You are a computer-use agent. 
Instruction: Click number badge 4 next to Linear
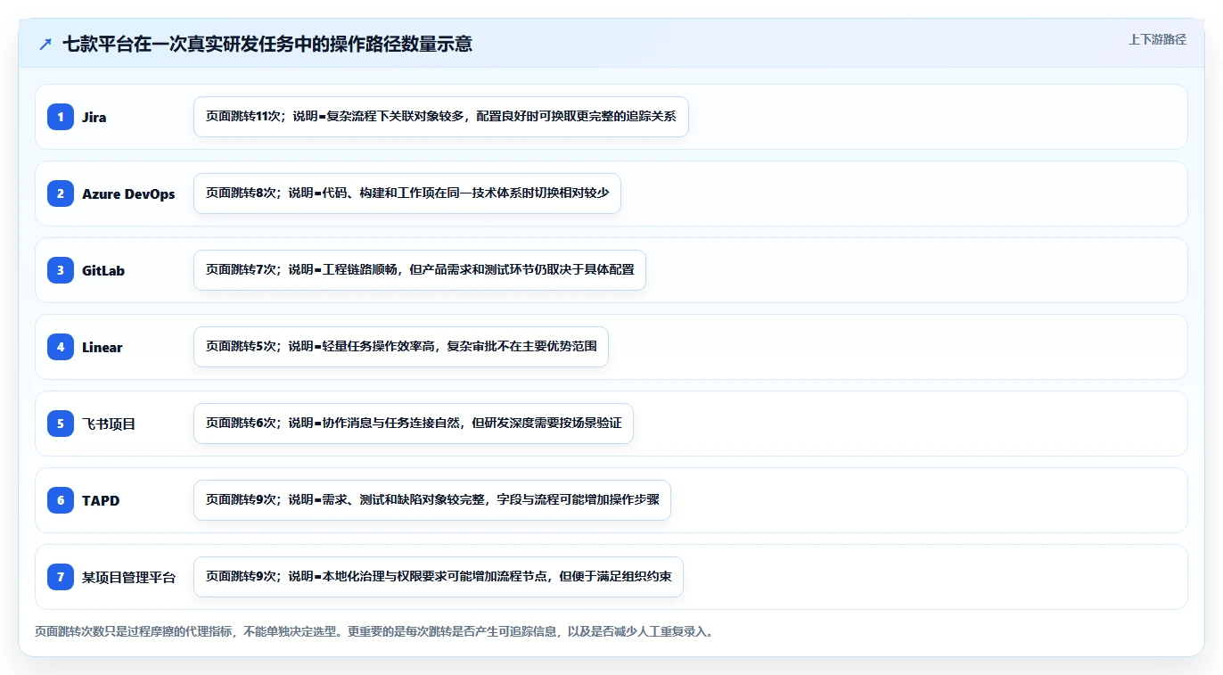(x=61, y=347)
